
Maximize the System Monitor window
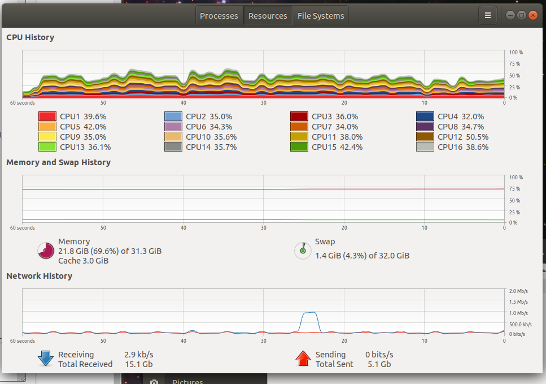(x=521, y=15)
